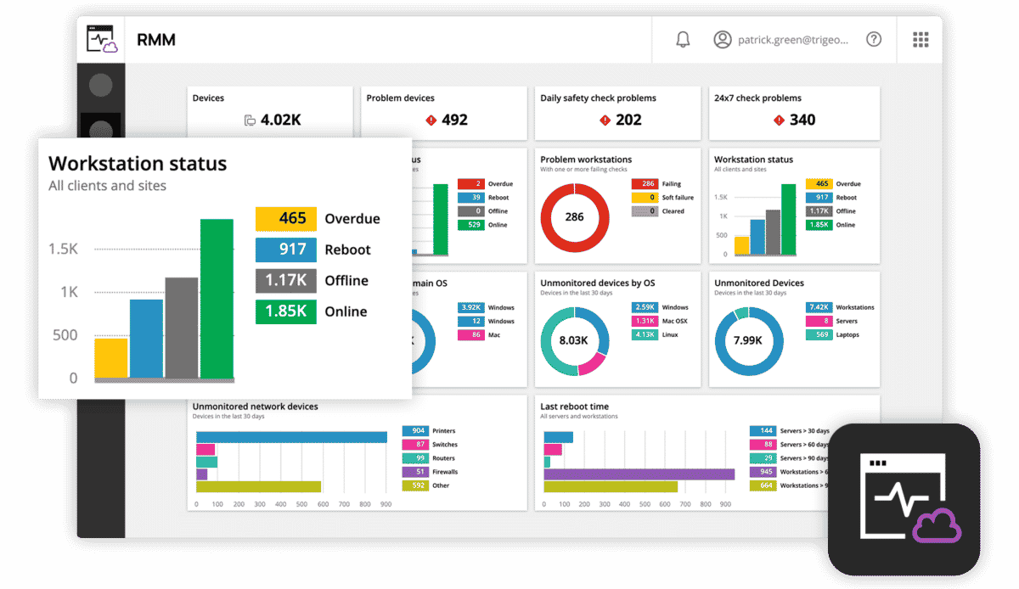Viewport: 1019px width, 589px height.
Task: Click the top circle in left sidebar
Action: [x=101, y=85]
